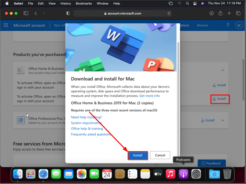Screen dimensions: 246x184
Task: Open a new Safari tab
Action: click(x=229, y=13)
